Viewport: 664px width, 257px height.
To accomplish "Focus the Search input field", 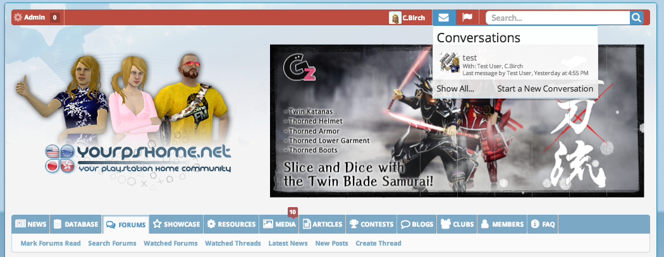I will pyautogui.click(x=558, y=18).
